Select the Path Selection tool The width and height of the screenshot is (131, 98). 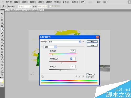2,65
